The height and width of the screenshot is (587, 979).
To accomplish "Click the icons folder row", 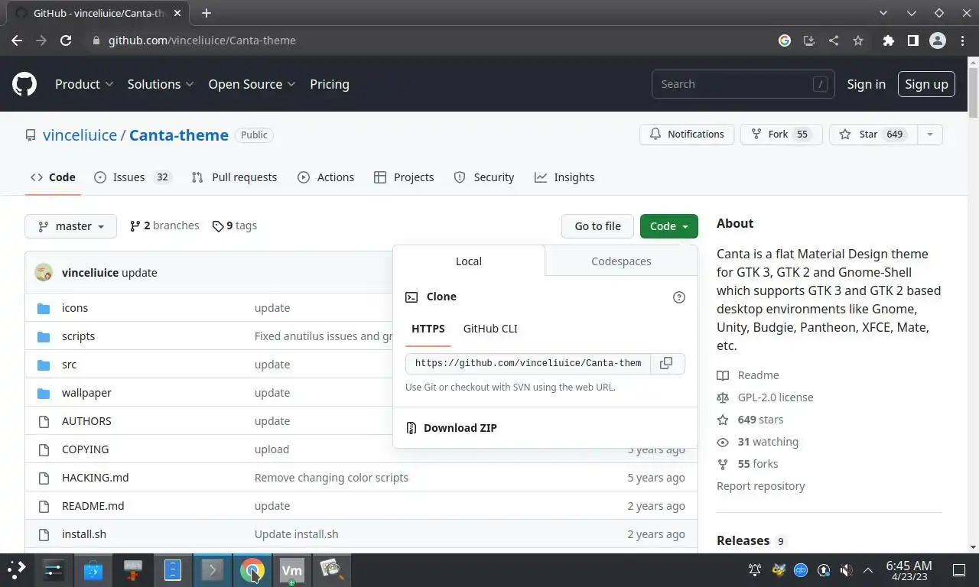I will click(361, 308).
